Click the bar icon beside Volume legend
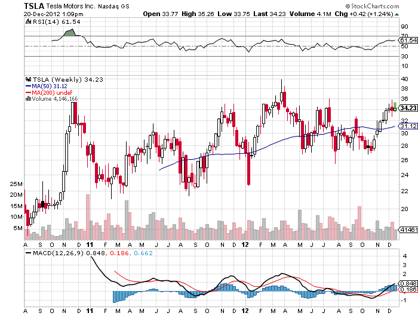The width and height of the screenshot is (418, 316). tap(29, 98)
